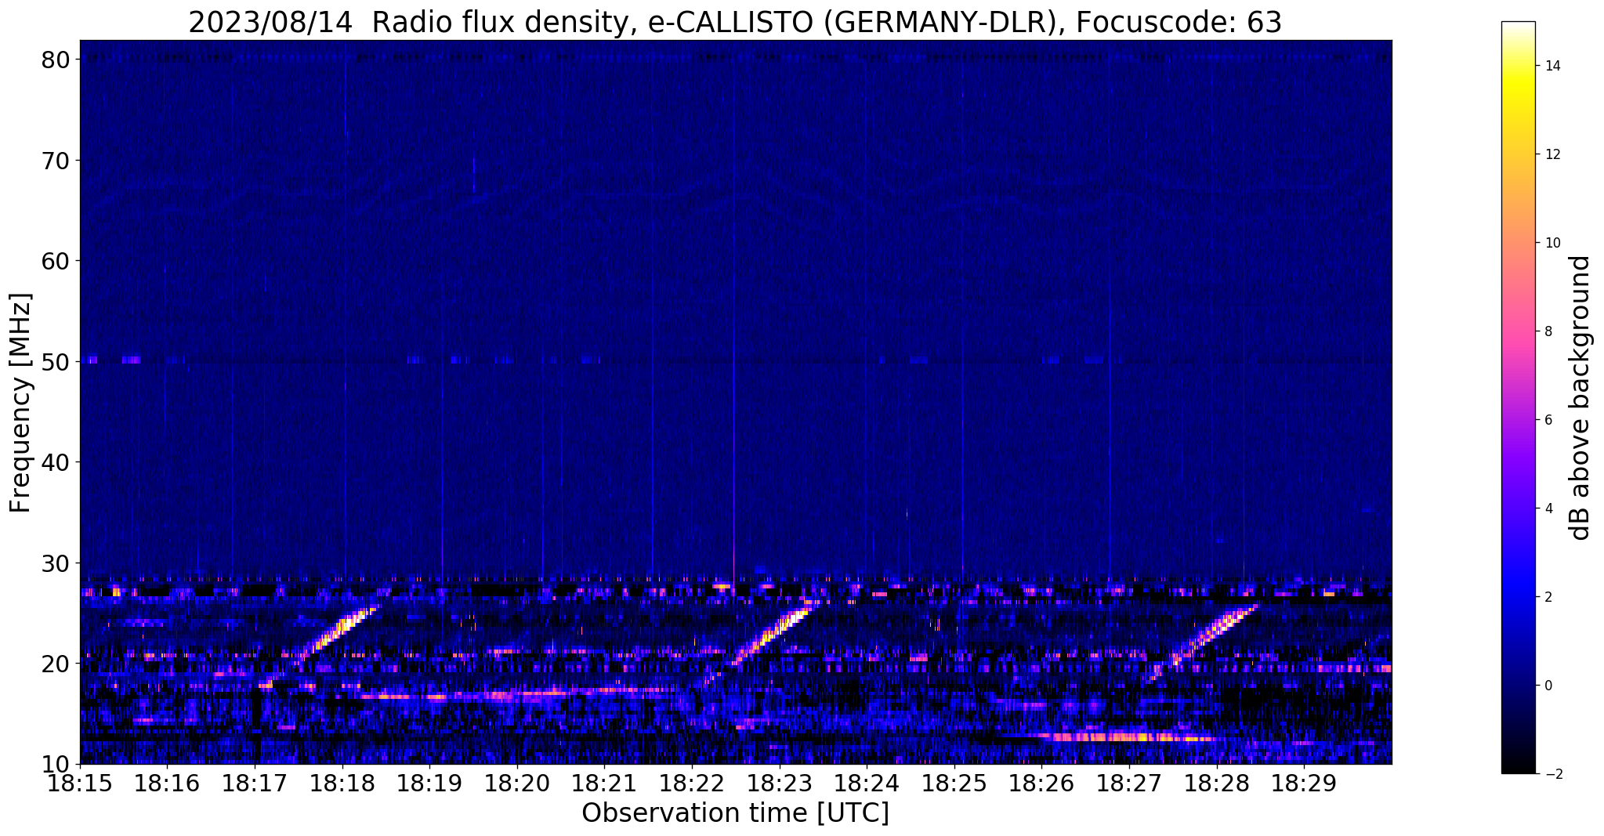The height and width of the screenshot is (836, 1604).
Task: Click the '40' frequency tick label
Action: (x=57, y=462)
